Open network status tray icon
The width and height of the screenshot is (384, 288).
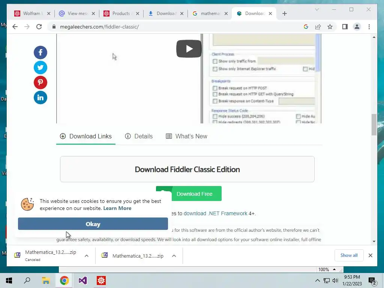[x=327, y=280]
